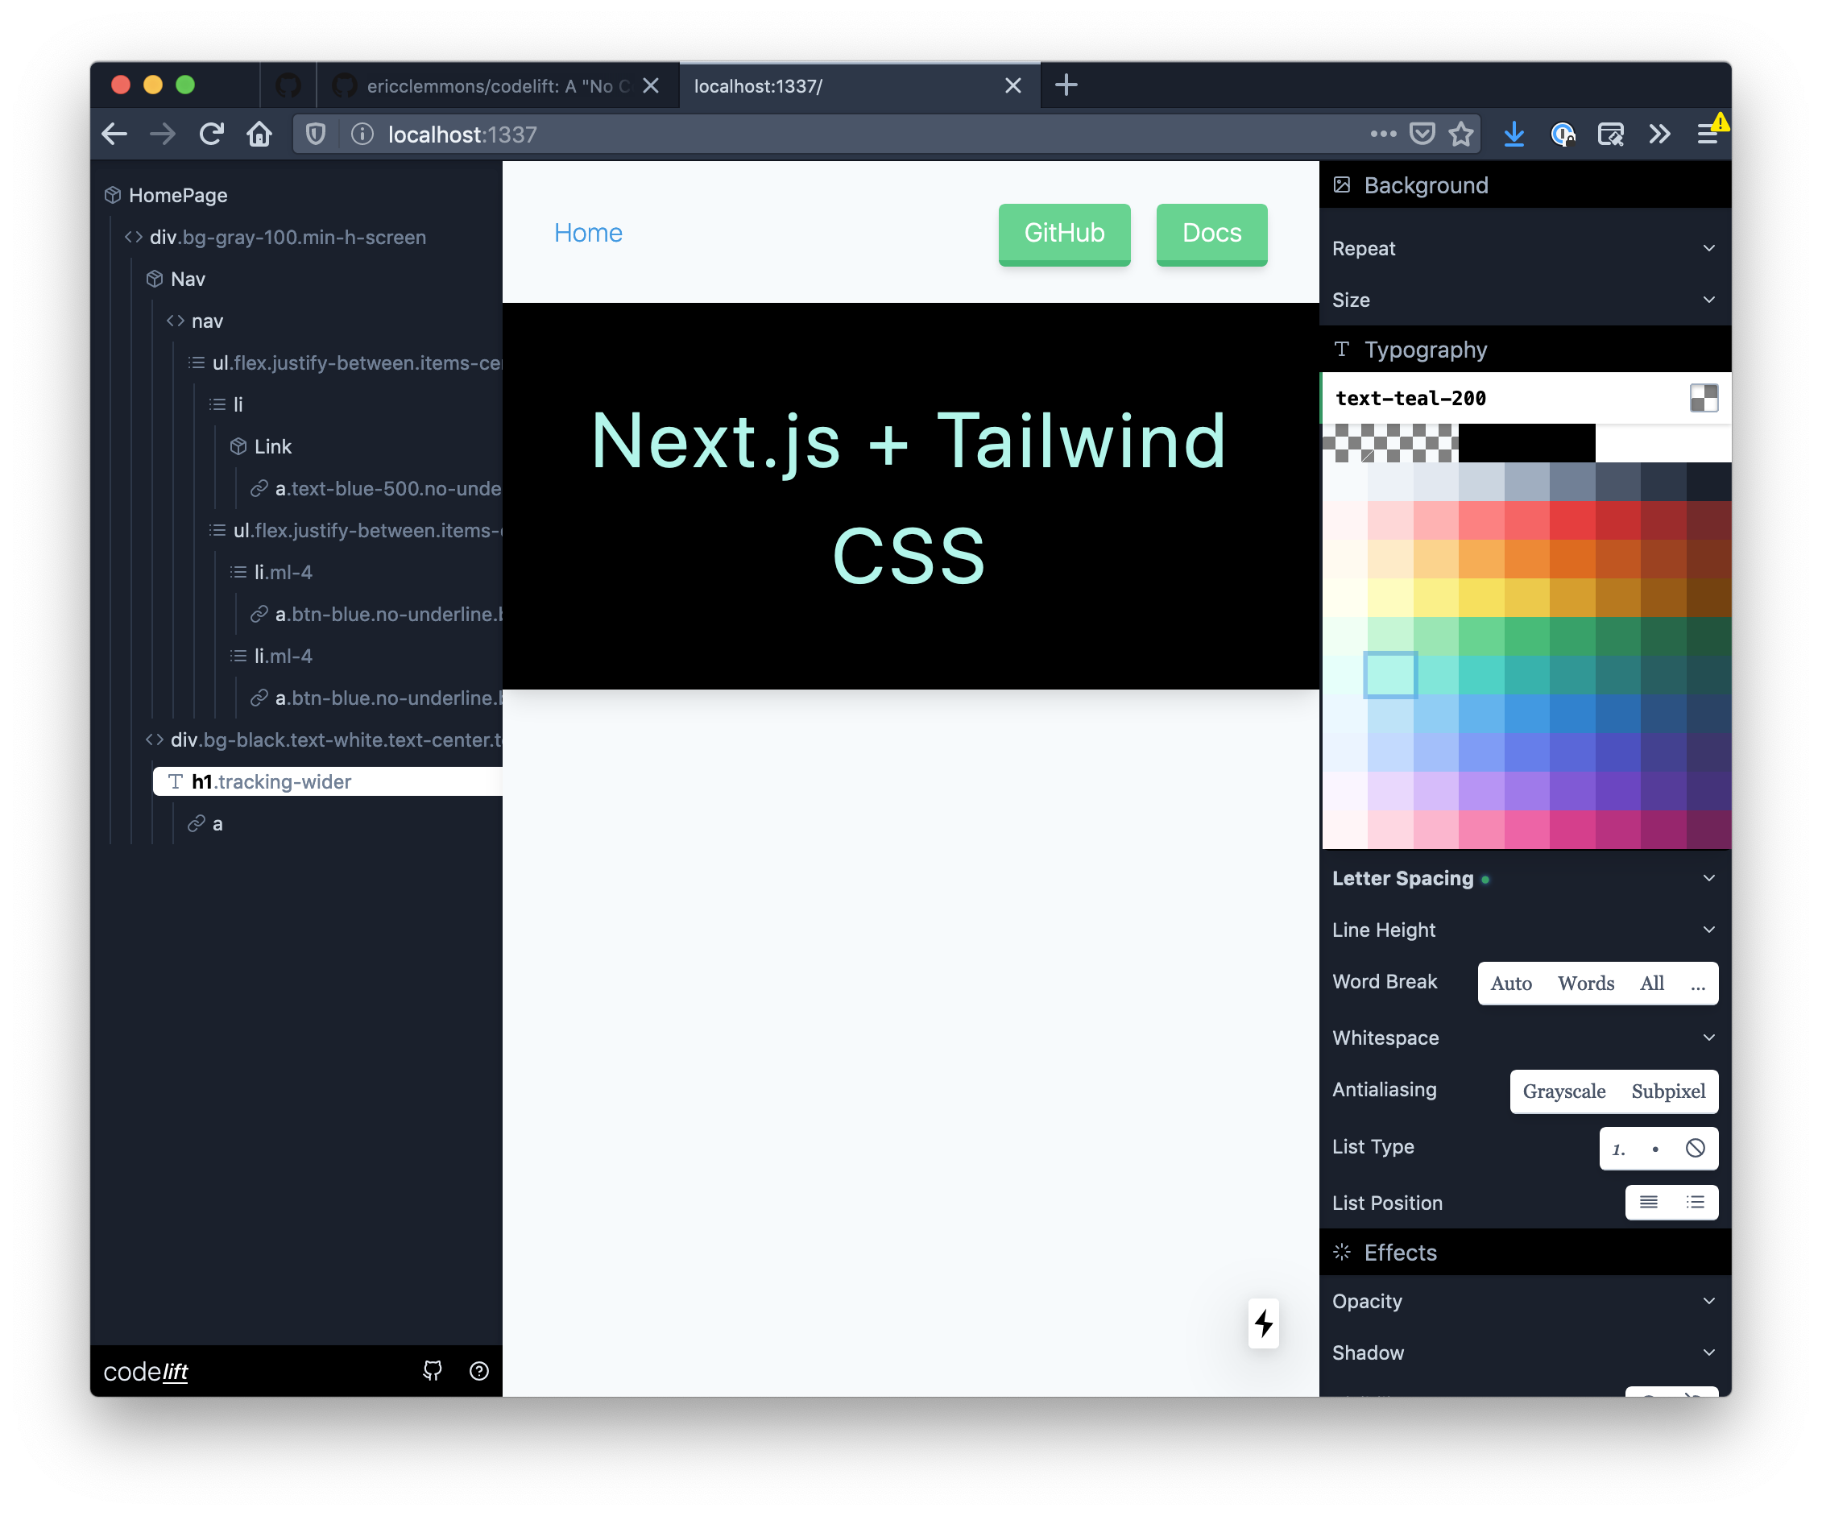Click the browser forward arrow
Viewport: 1822px width, 1516px height.
[x=162, y=134]
